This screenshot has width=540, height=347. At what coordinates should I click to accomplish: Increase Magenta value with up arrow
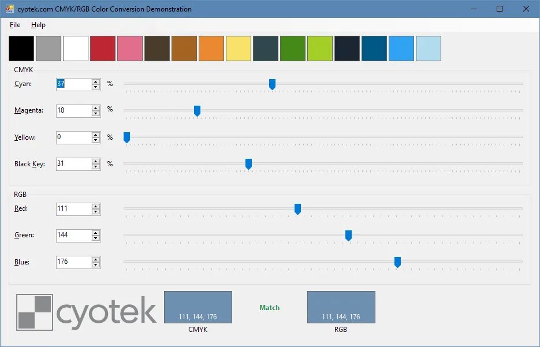click(x=96, y=108)
